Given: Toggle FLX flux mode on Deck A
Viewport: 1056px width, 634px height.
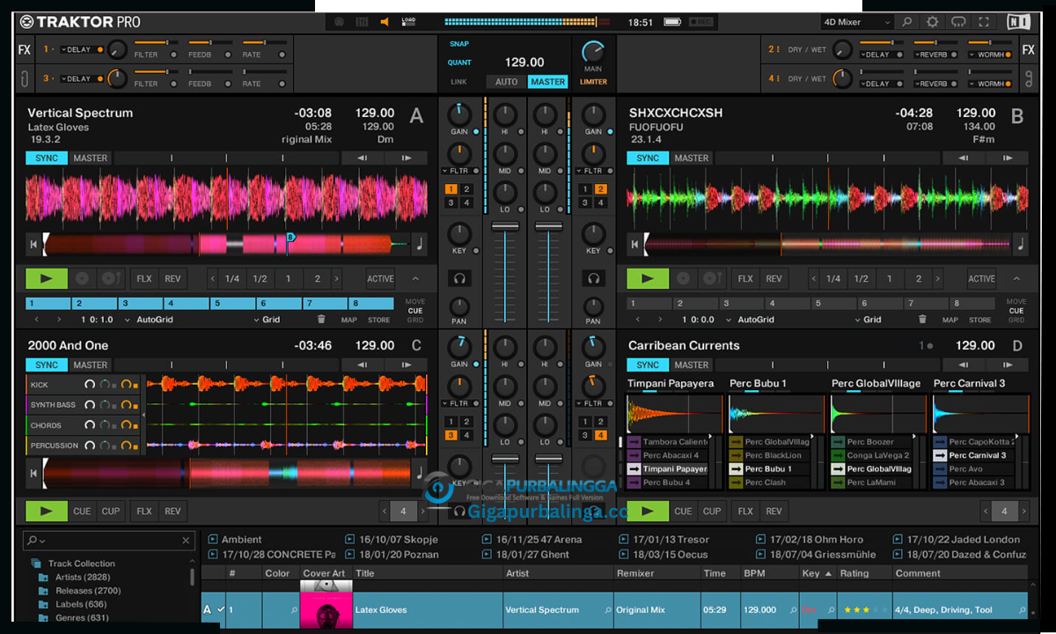Looking at the screenshot, I should (x=144, y=278).
